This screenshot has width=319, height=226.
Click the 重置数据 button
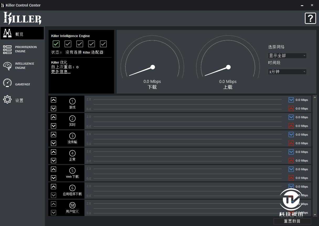292,221
